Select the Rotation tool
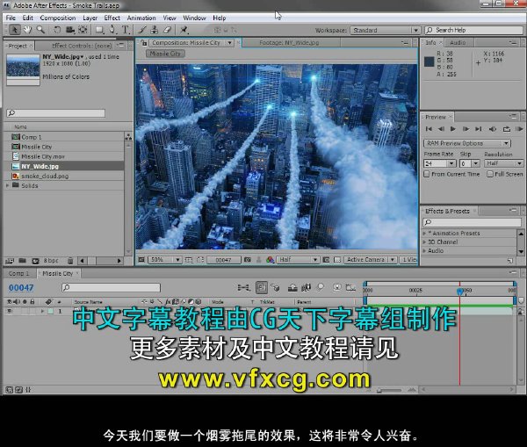 57,30
